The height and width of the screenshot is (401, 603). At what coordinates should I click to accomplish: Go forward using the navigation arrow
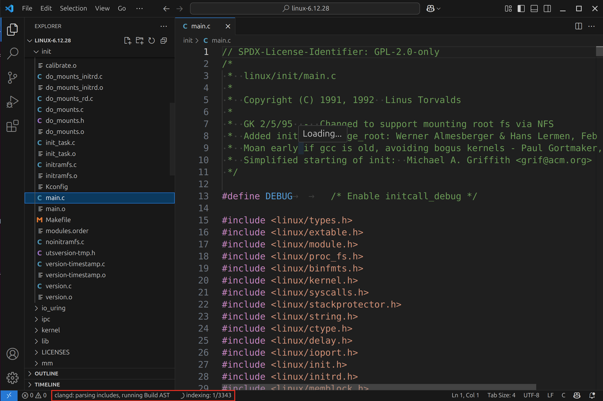(179, 8)
